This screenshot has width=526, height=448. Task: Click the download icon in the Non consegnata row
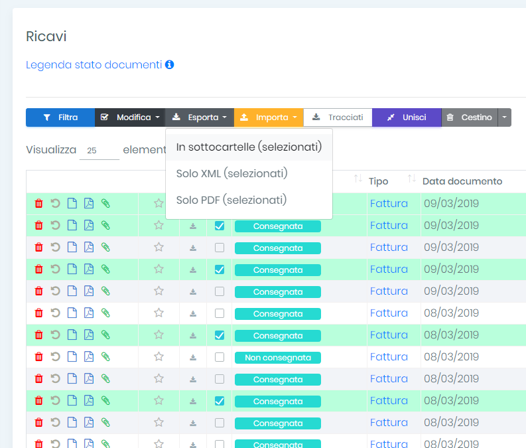click(193, 358)
